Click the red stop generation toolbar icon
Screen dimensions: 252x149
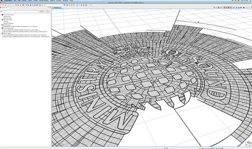[84, 5]
